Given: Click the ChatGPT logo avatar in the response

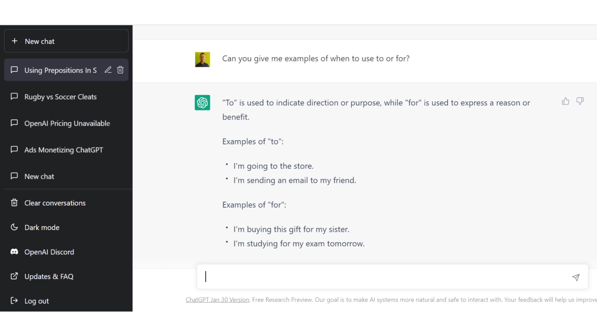Looking at the screenshot, I should tap(202, 103).
